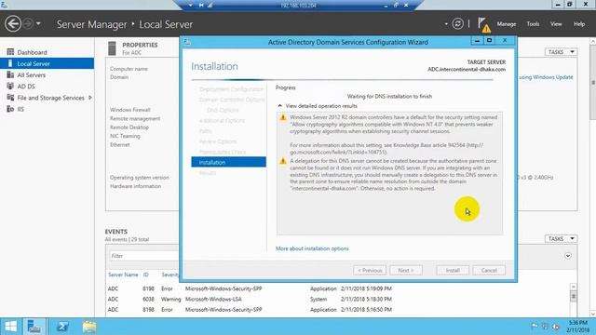This screenshot has height=335, width=596.
Task: Click the events list scrollbar
Action: click(x=574, y=299)
